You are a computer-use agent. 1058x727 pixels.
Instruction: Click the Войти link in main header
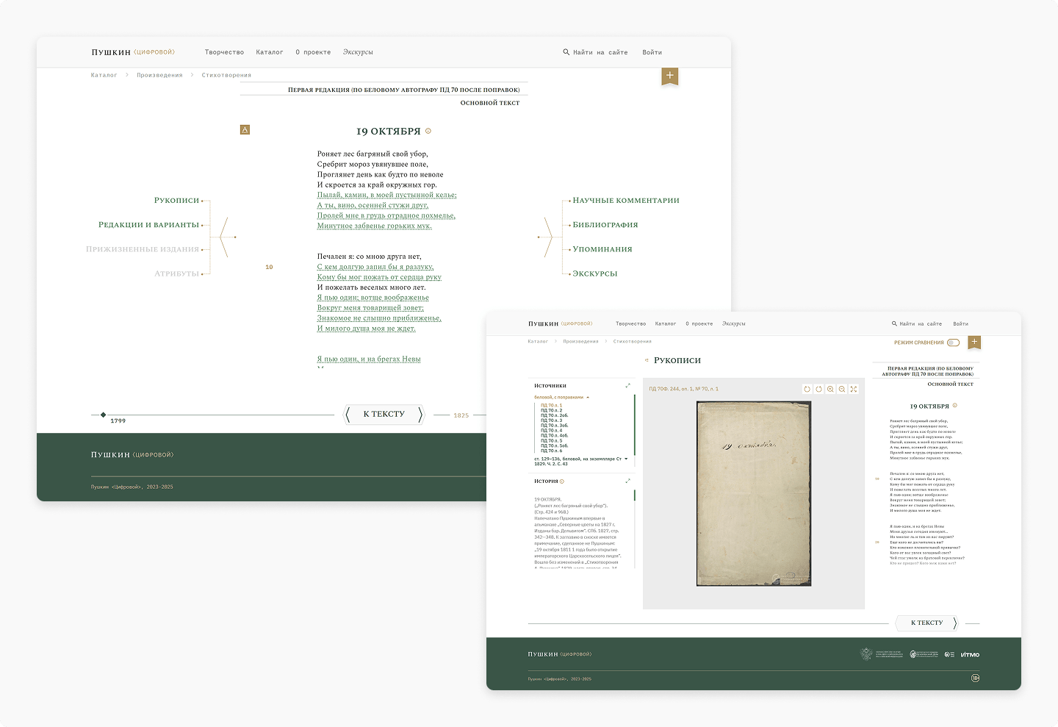(652, 52)
